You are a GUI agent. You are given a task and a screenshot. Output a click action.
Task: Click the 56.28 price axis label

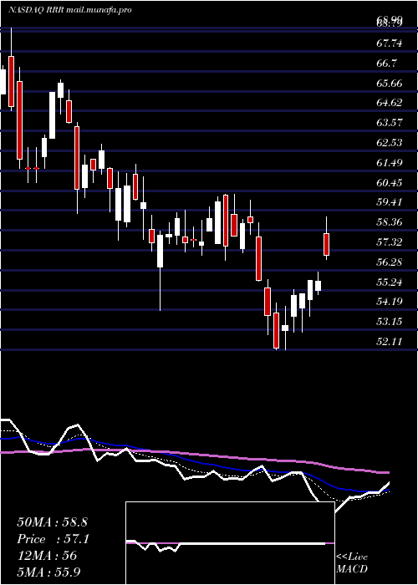pos(390,262)
